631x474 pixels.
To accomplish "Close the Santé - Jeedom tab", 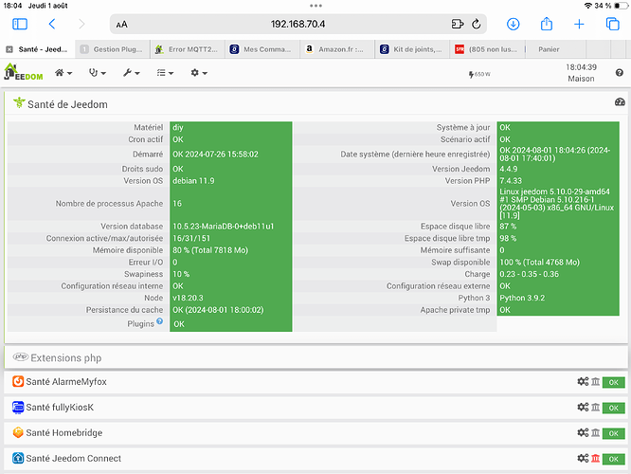I will pos(9,49).
